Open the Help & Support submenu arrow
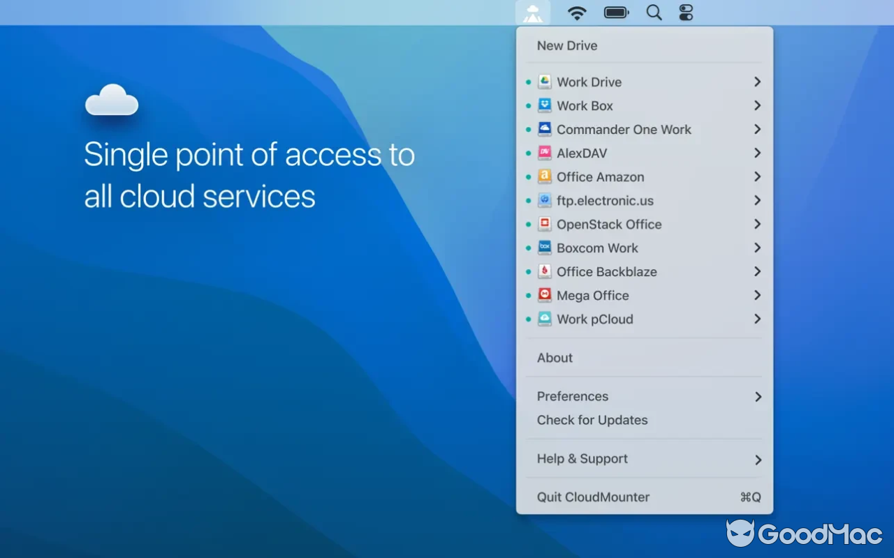This screenshot has height=558, width=894. 757,459
